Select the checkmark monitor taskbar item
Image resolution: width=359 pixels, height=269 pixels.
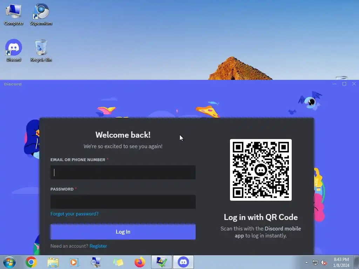(161, 262)
